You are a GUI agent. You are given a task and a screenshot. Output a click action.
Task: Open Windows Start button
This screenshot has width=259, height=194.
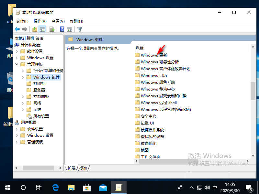7,188
